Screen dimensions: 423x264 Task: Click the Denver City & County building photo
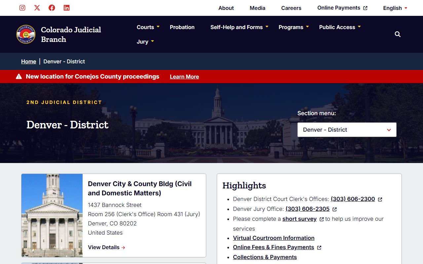(x=52, y=215)
